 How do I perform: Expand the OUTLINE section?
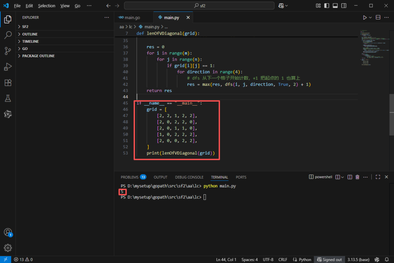(30, 34)
